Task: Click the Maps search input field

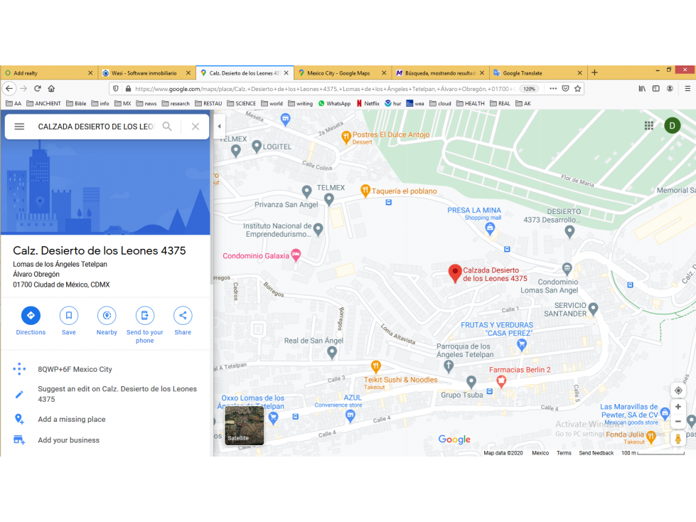Action: tap(95, 127)
